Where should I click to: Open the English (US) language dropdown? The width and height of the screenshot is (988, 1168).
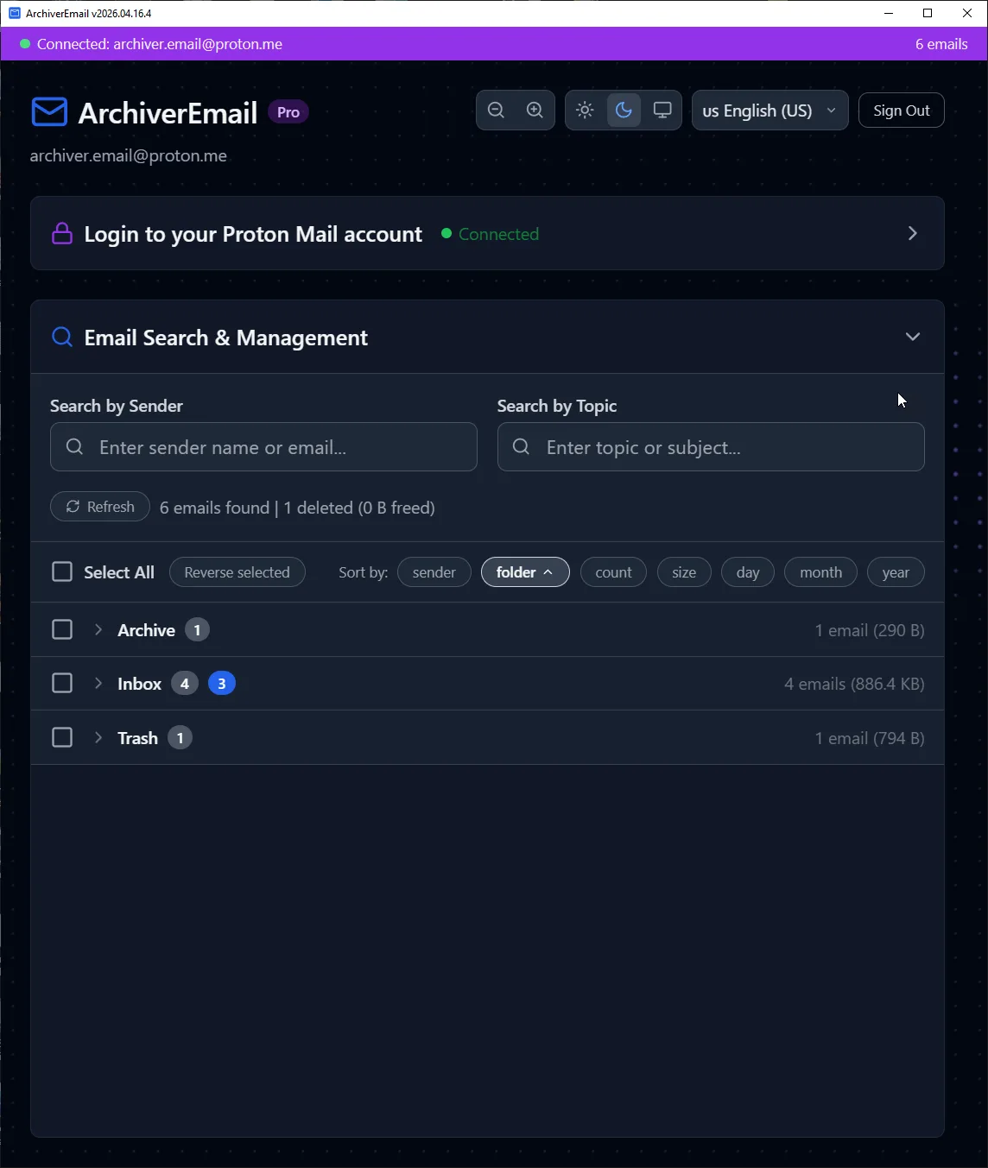(769, 110)
